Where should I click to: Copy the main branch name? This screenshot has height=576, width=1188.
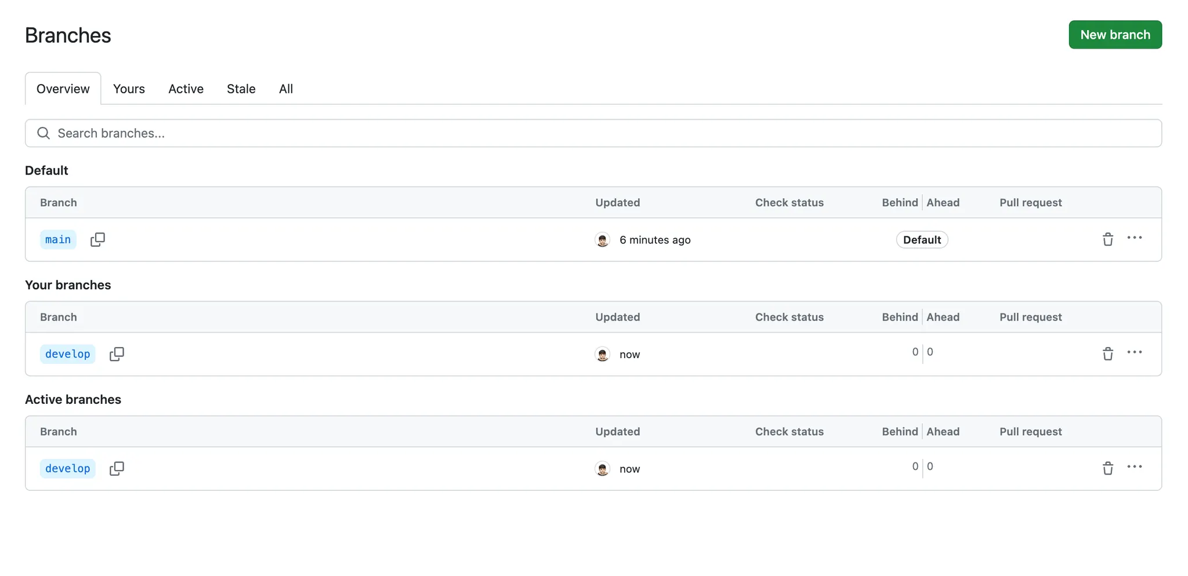[x=97, y=239]
